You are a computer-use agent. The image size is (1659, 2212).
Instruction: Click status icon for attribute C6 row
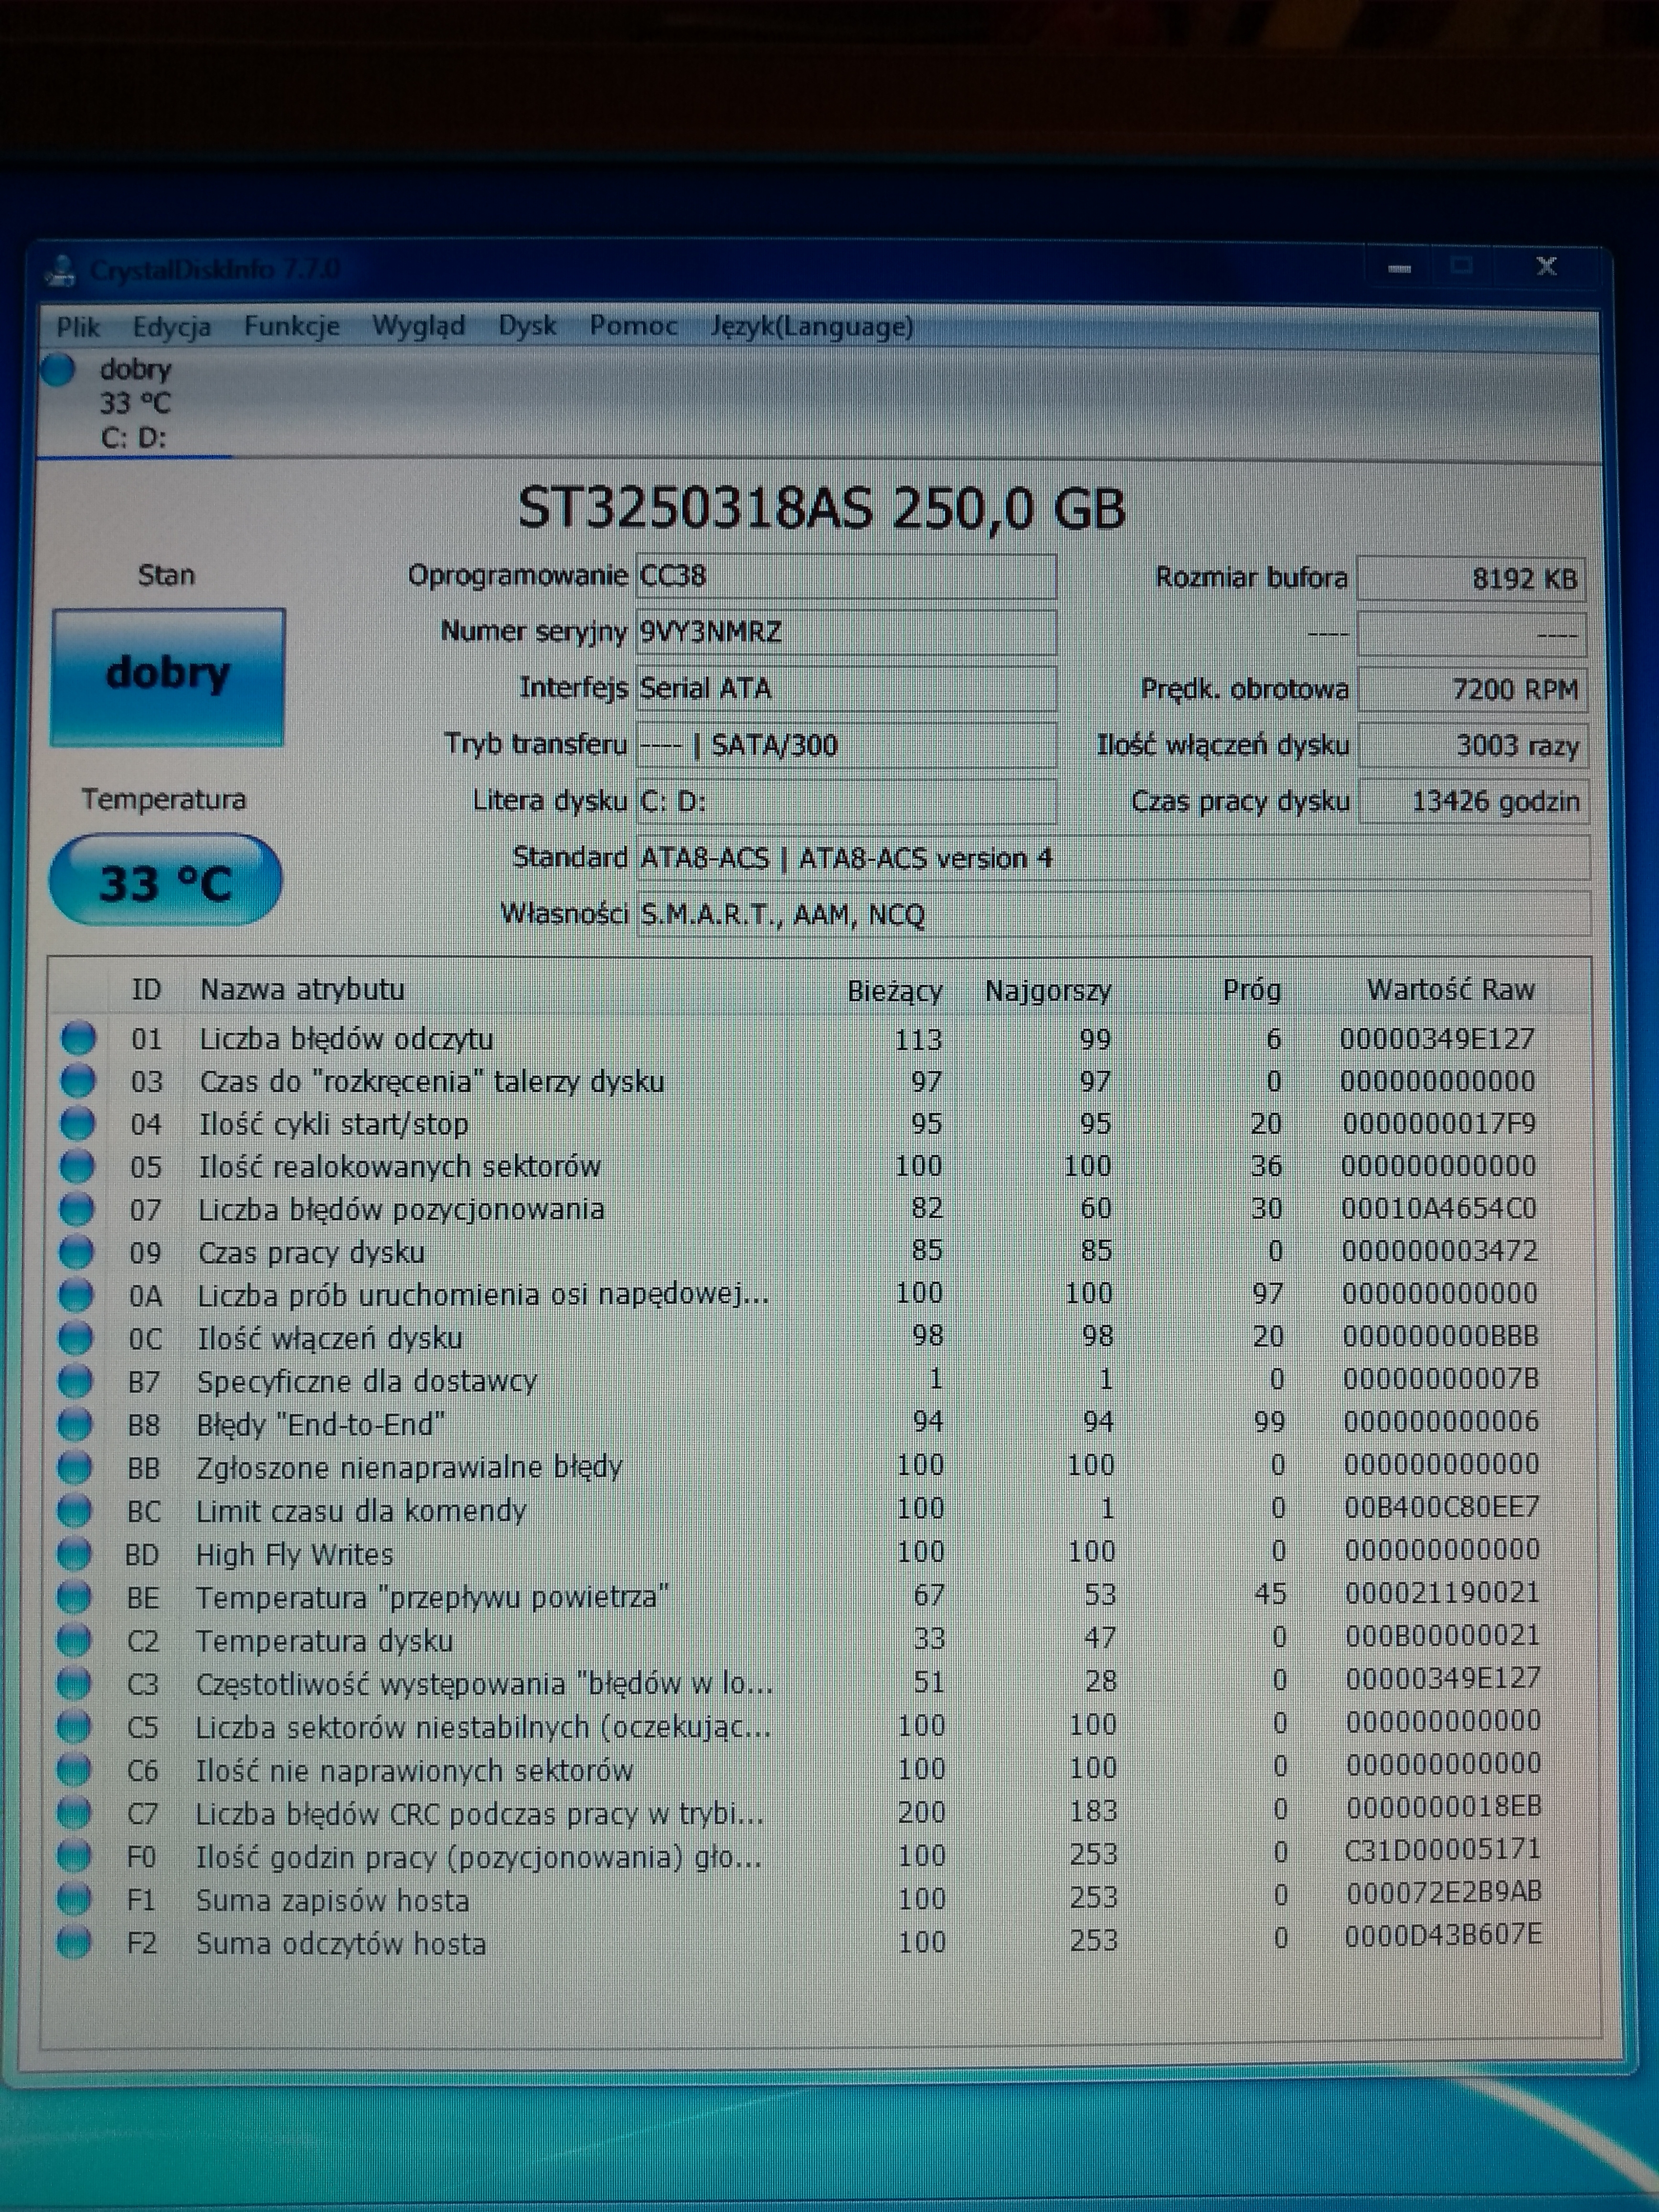tap(74, 1770)
